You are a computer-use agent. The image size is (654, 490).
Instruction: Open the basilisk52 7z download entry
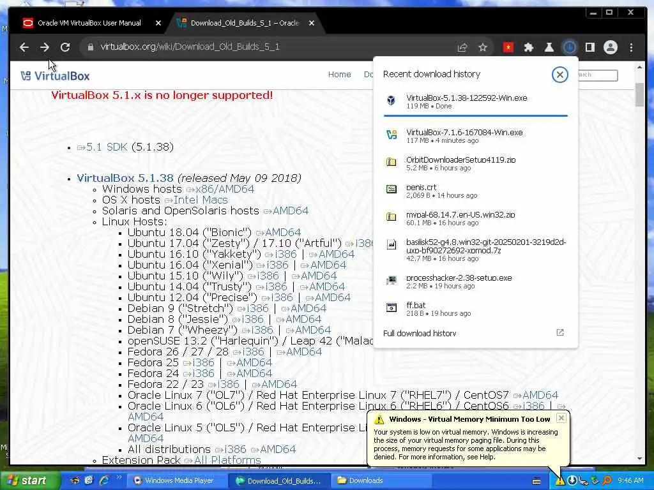475,250
